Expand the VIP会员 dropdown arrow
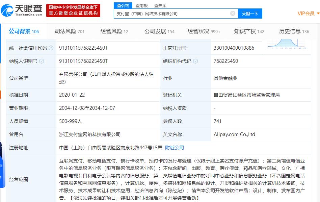This screenshot has width=320, height=202. coord(318,14)
